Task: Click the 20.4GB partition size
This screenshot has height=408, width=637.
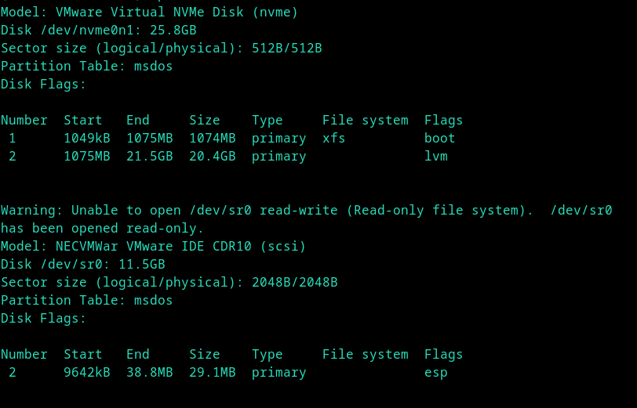Action: 212,157
